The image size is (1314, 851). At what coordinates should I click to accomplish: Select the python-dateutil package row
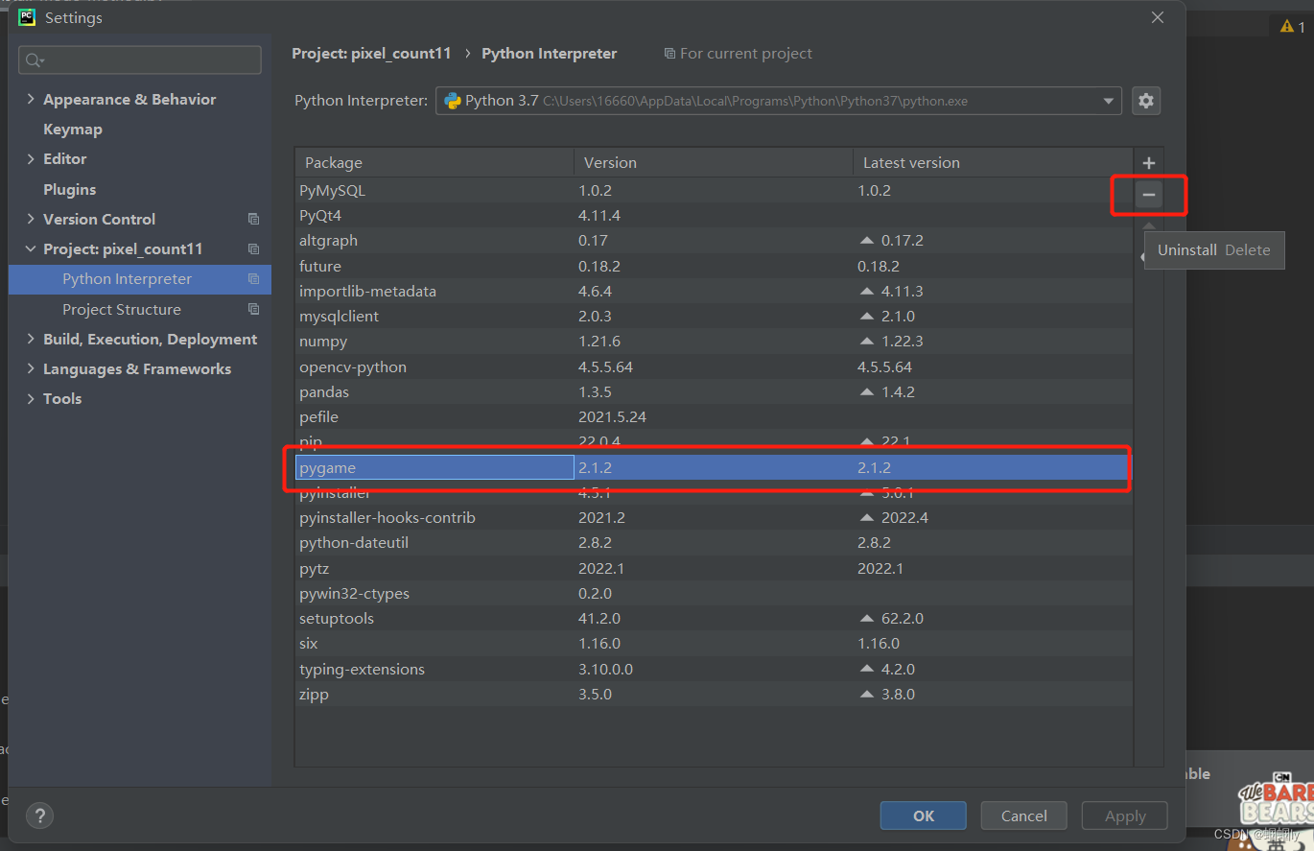[714, 543]
